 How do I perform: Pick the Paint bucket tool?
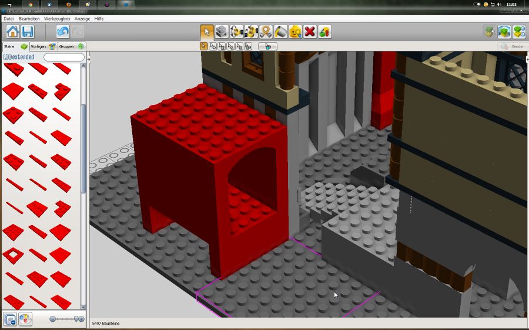point(280,32)
